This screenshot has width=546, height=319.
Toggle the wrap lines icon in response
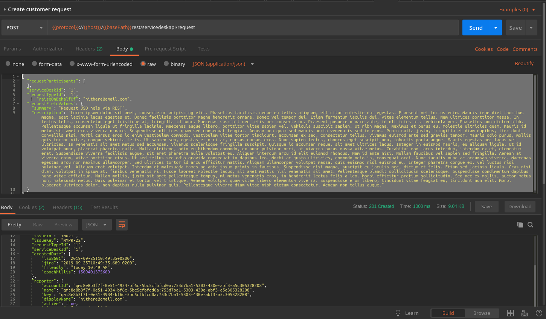(122, 224)
